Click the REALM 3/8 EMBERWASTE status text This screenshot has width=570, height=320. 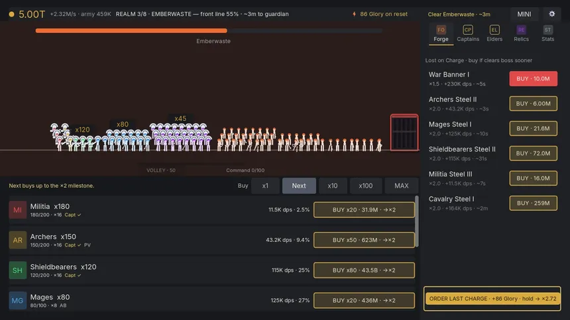[x=202, y=14]
